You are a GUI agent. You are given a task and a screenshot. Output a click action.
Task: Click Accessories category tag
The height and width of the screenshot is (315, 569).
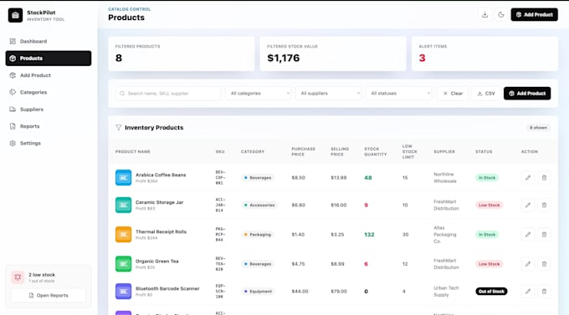(259, 206)
